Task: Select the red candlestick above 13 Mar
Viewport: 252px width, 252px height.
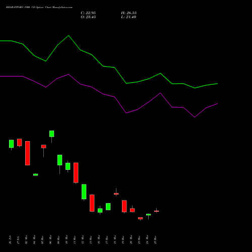Action: (92, 203)
